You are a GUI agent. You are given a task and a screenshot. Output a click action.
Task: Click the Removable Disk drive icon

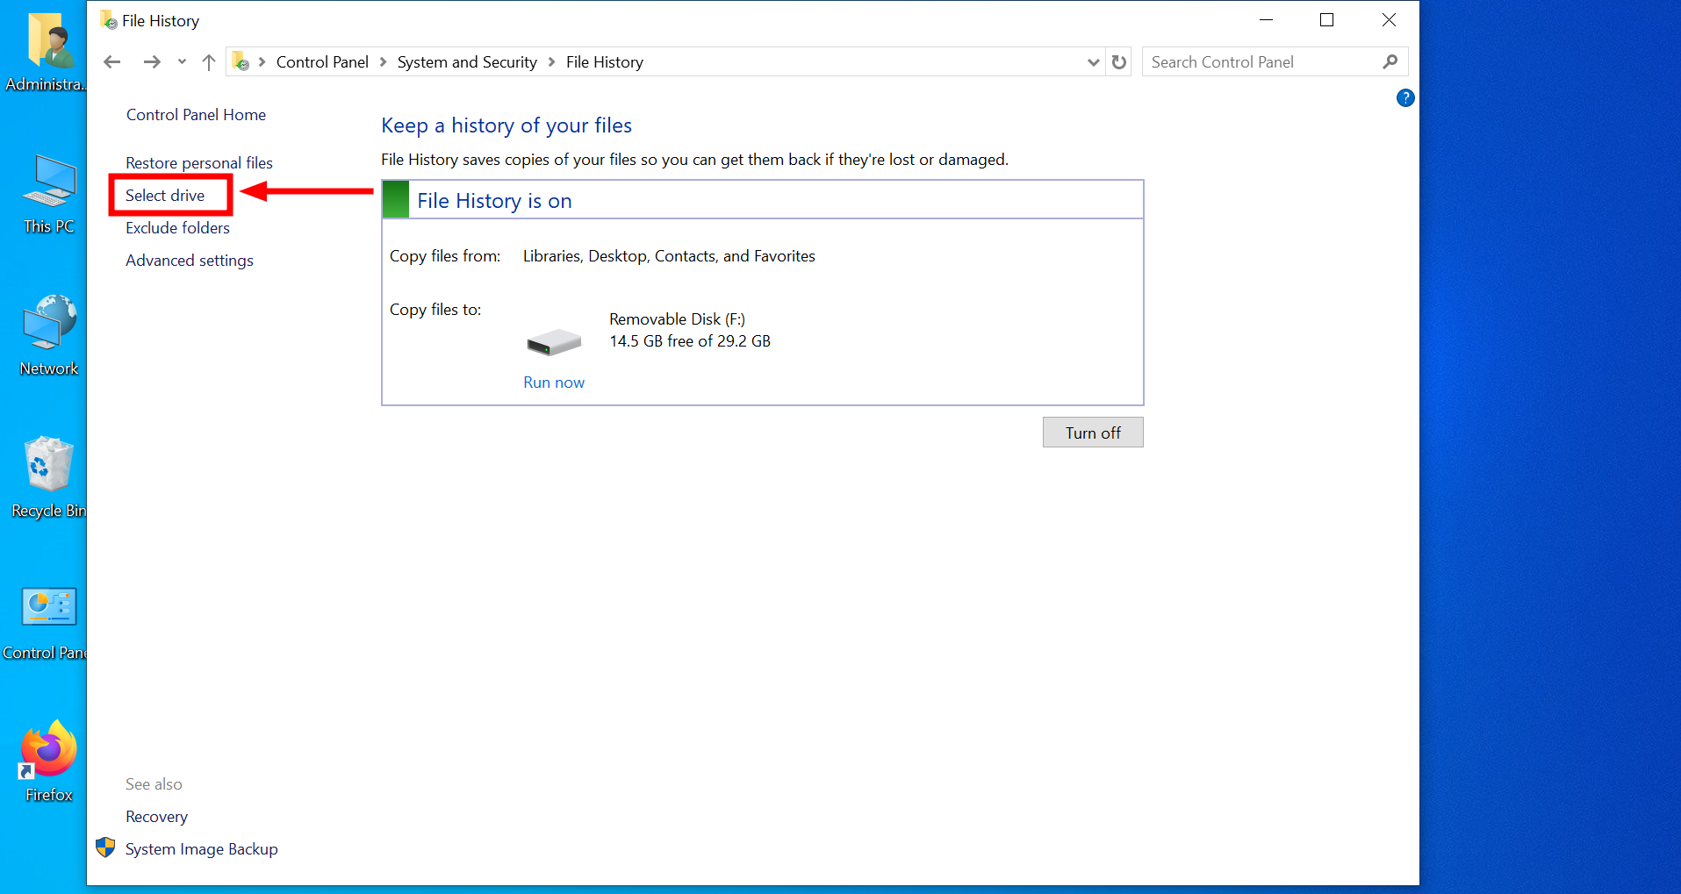(x=554, y=341)
